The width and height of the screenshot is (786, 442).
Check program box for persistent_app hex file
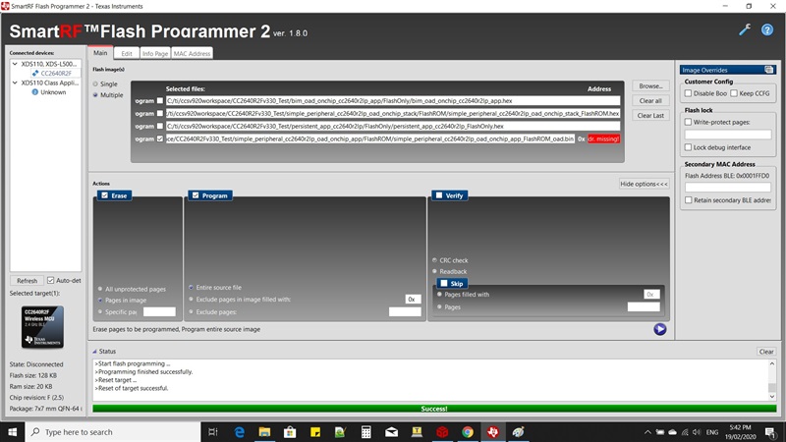click(x=160, y=126)
